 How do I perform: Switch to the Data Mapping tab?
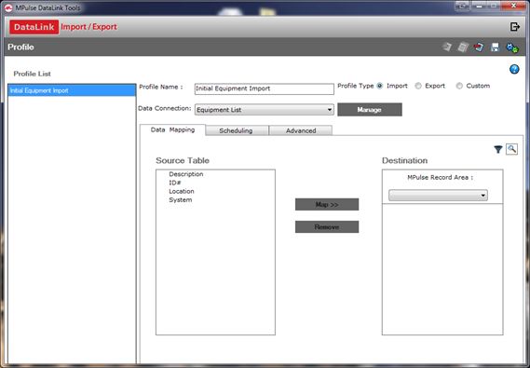point(172,130)
